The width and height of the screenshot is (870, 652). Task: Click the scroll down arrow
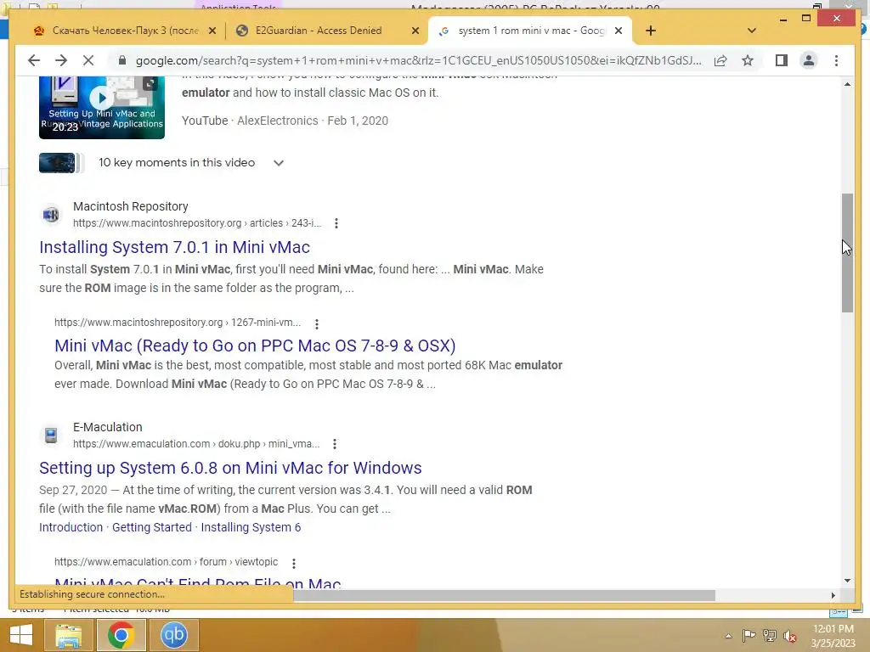click(847, 581)
